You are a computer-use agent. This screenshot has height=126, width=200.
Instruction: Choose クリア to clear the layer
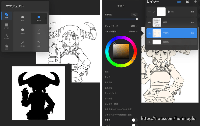pos(107,77)
